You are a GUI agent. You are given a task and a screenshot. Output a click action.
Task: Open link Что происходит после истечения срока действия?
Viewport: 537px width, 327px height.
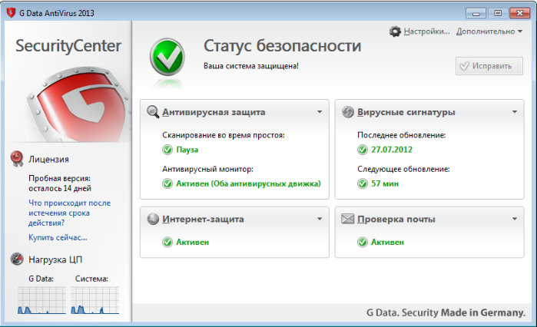69,213
